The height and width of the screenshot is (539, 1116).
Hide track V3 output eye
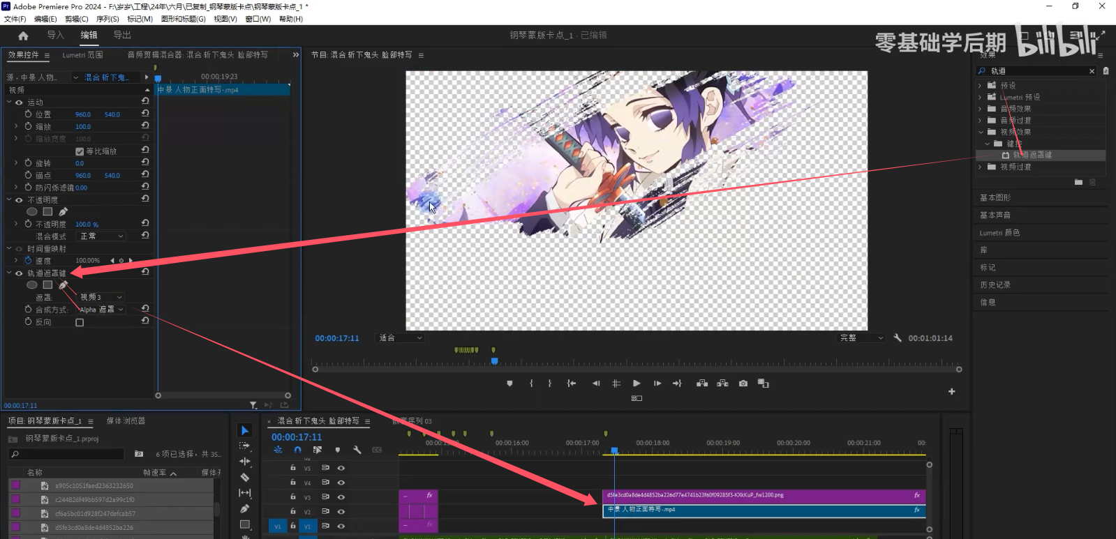[x=341, y=497]
